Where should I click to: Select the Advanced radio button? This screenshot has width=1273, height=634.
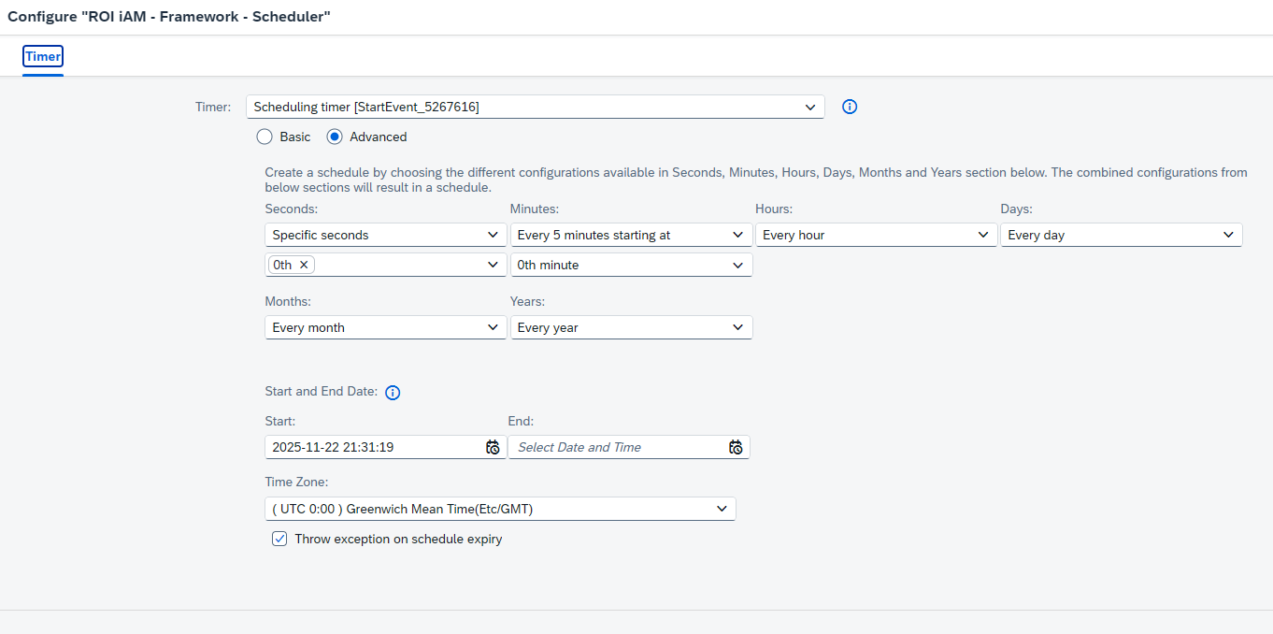[x=335, y=137]
